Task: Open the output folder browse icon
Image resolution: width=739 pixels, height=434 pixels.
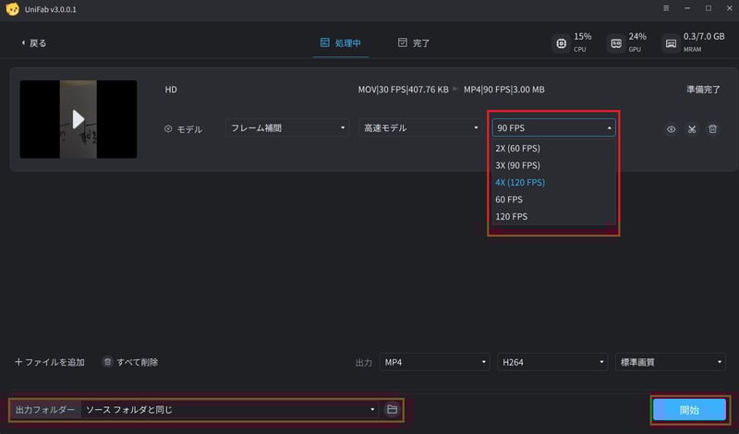Action: coord(392,409)
